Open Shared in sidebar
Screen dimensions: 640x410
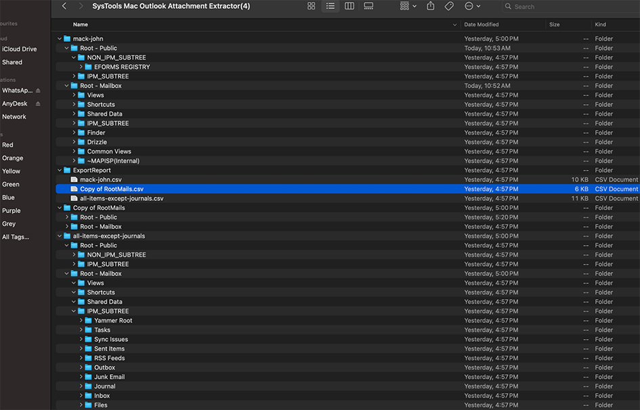(x=12, y=62)
